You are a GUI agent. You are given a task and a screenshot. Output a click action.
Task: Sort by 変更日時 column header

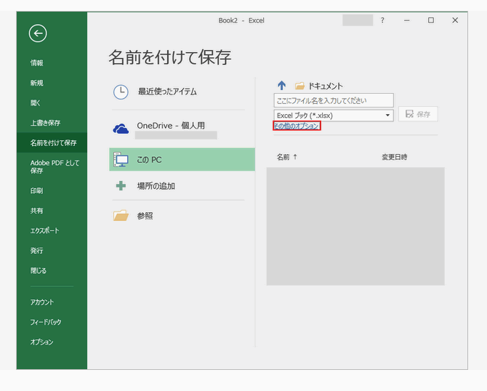click(395, 157)
